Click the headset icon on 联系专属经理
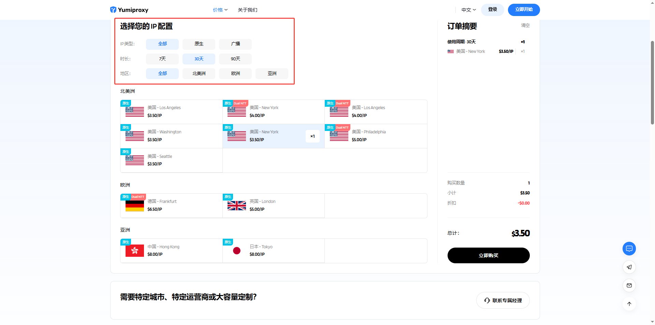The width and height of the screenshot is (655, 325). tap(487, 300)
